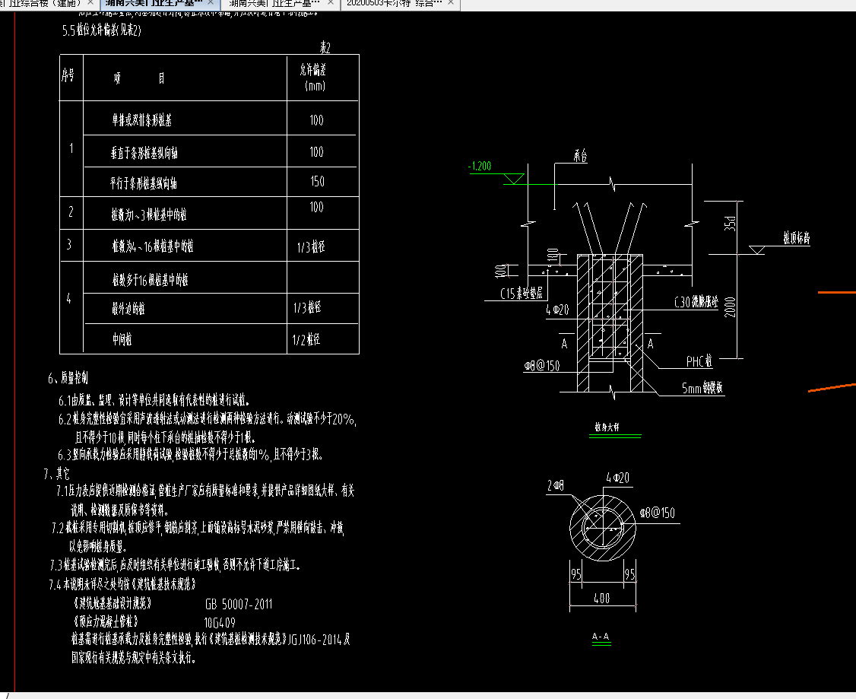This screenshot has width=856, height=699.
Task: Click the 最外边的桩 table row label
Action: click(128, 309)
